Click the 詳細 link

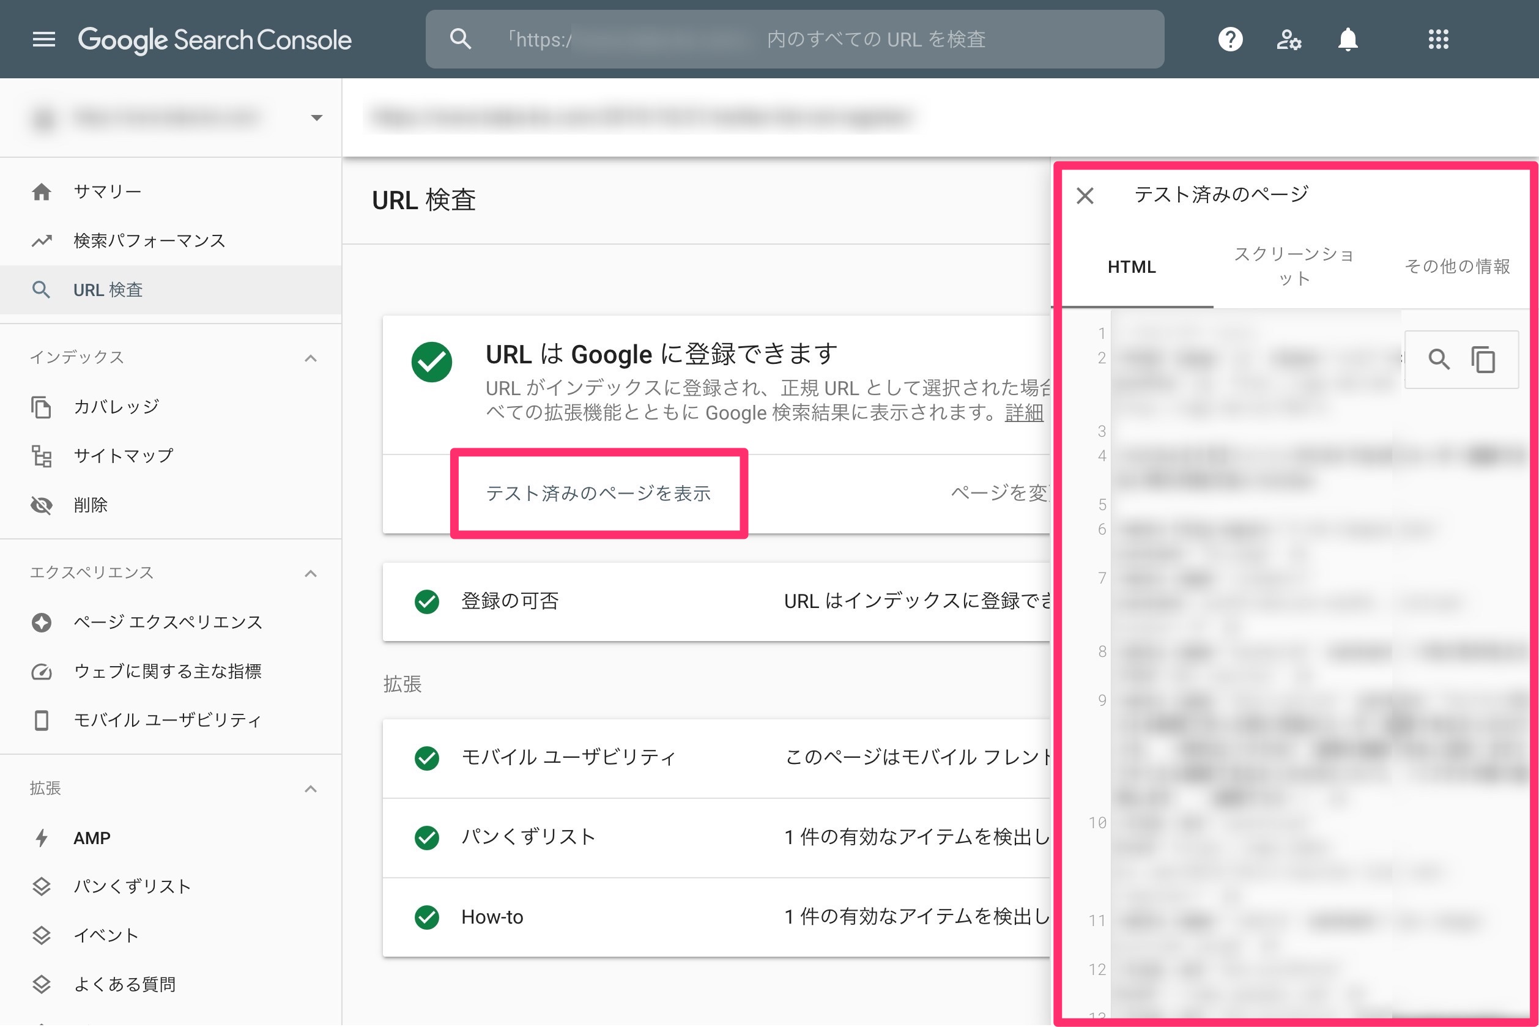click(1023, 413)
